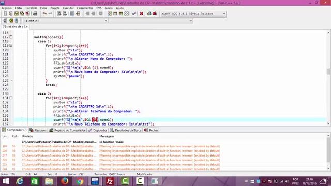The image size is (331, 186).
Task: Click the Open file toolbar icon
Action: tap(10, 14)
